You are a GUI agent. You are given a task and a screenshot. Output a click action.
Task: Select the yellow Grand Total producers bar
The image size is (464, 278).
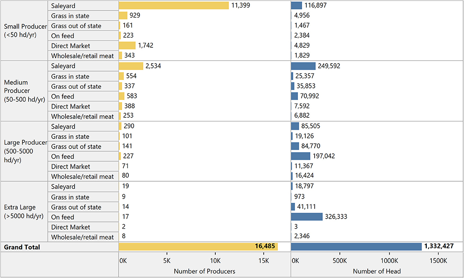tap(198, 247)
